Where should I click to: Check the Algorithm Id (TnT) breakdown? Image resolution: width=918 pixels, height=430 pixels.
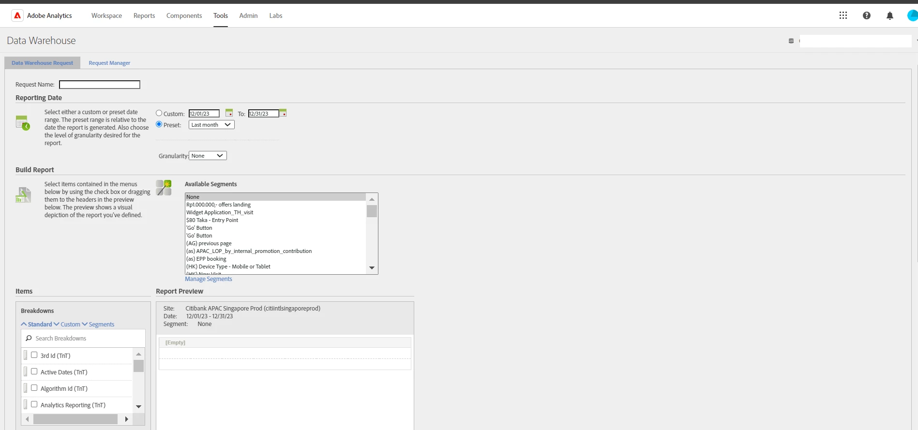click(x=34, y=388)
